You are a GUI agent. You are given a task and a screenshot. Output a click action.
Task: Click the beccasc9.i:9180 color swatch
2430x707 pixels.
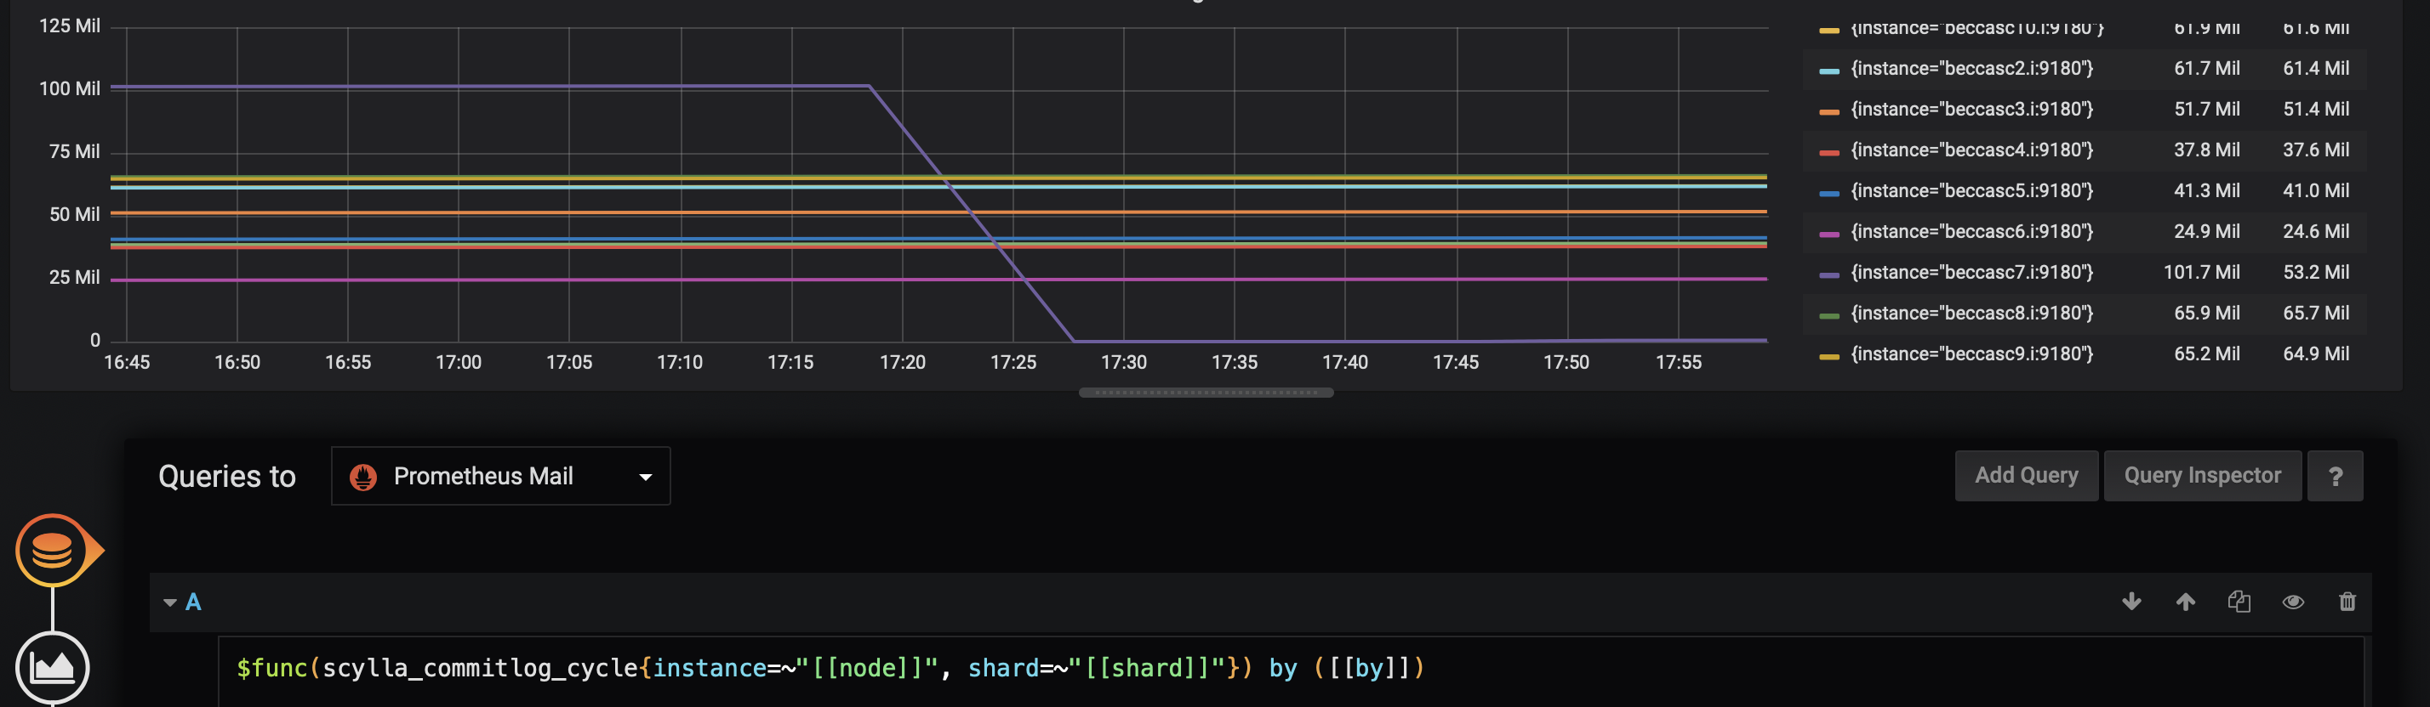coord(1829,356)
